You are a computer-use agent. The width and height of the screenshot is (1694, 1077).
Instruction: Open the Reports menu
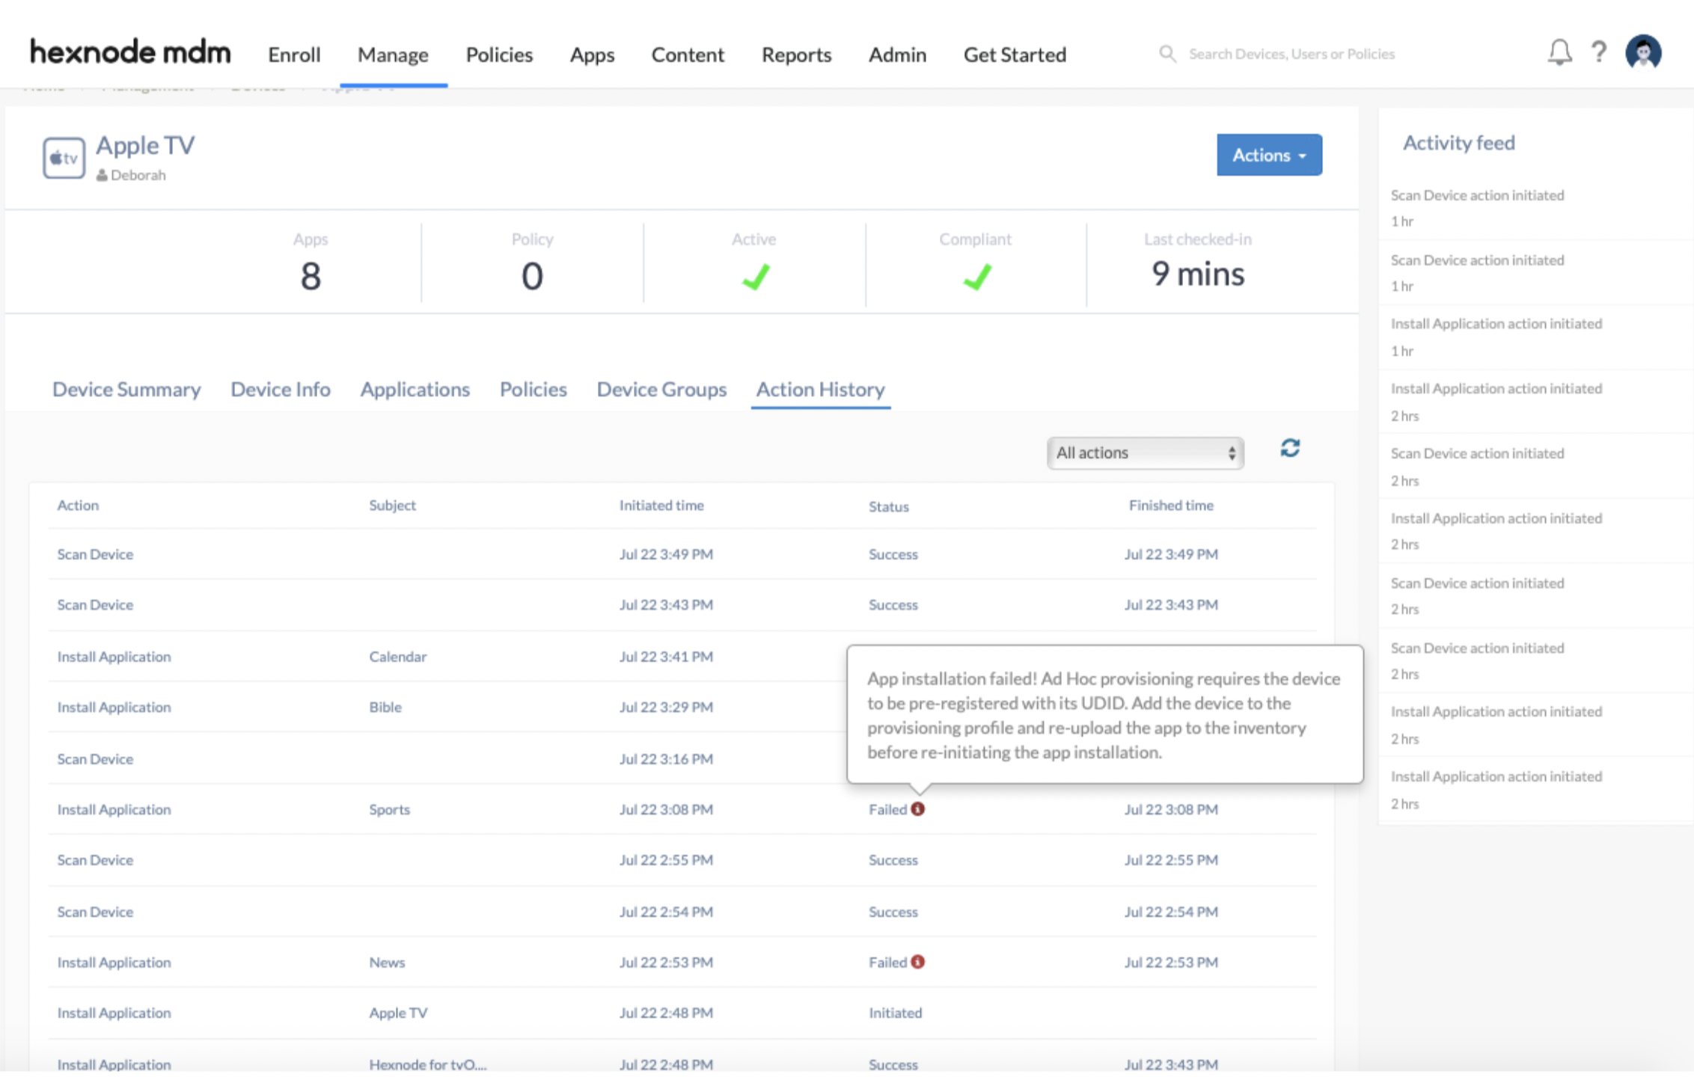click(796, 55)
